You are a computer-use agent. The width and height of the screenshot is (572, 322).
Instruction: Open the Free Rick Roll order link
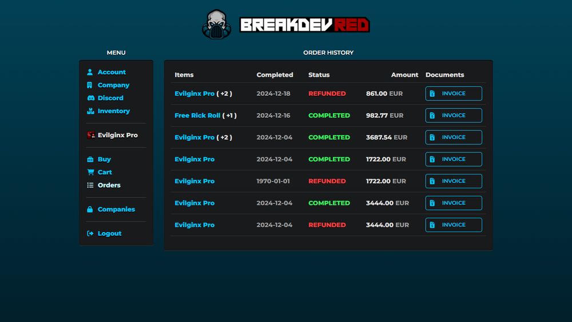click(x=197, y=115)
